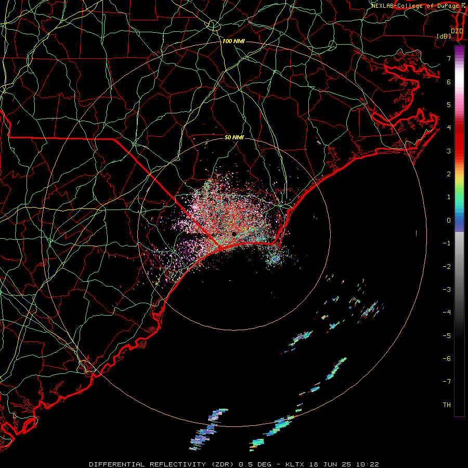Viewport: 468px width, 468px height.
Task: Click the "3" value on the dB scale
Action: pyautogui.click(x=449, y=151)
